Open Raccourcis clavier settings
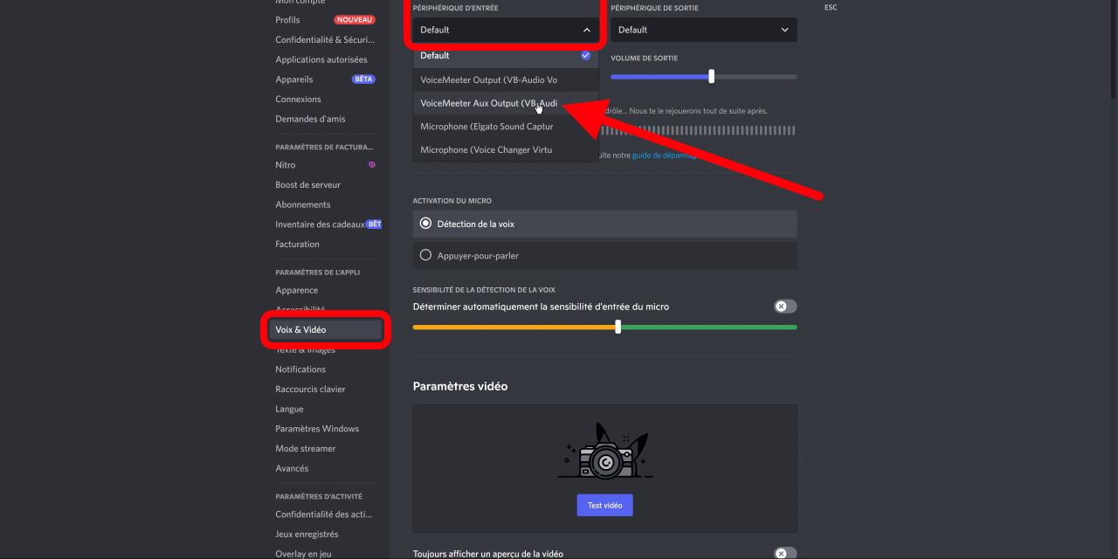The height and width of the screenshot is (559, 1118). (310, 390)
